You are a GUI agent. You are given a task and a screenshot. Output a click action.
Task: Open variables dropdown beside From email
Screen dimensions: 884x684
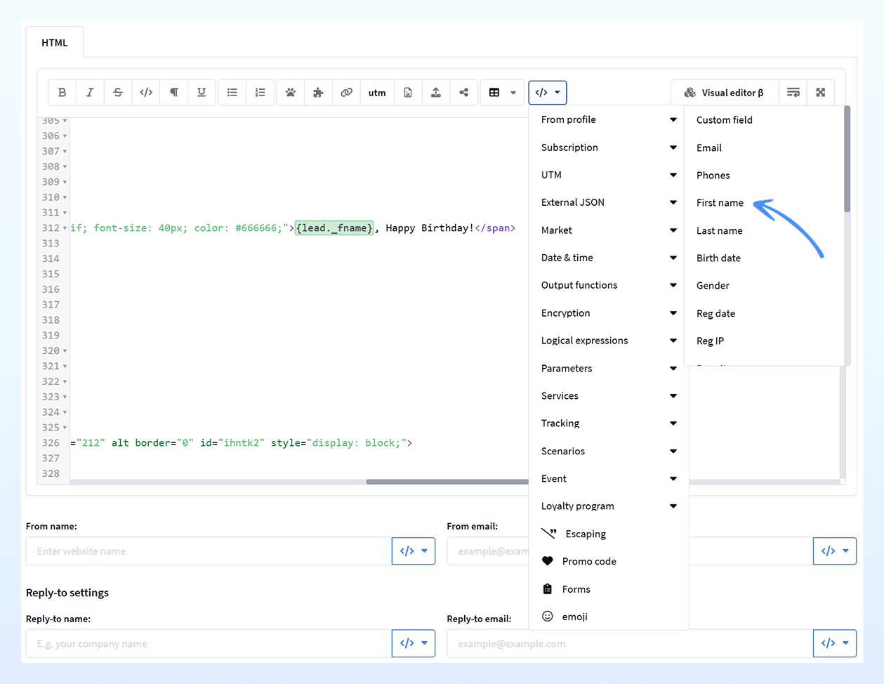pos(835,551)
